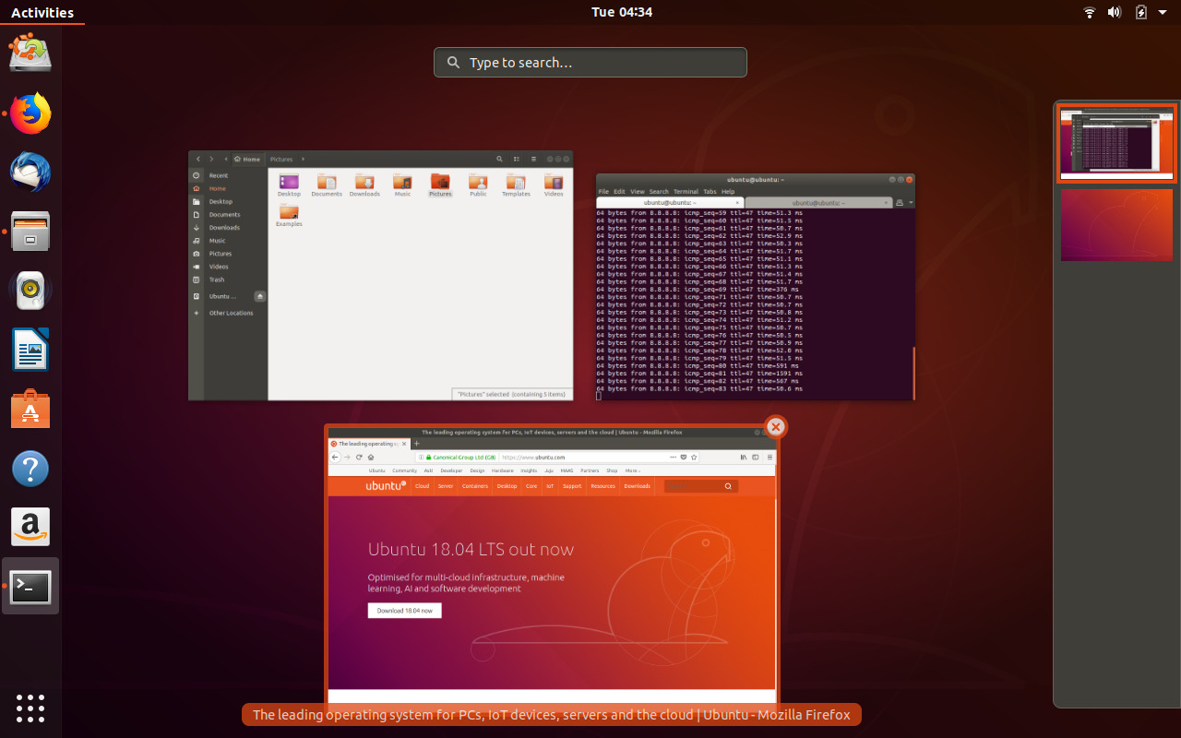Open the Videos folder icon in the Files grid
Viewport: 1181px width, 738px height.
pyautogui.click(x=554, y=184)
